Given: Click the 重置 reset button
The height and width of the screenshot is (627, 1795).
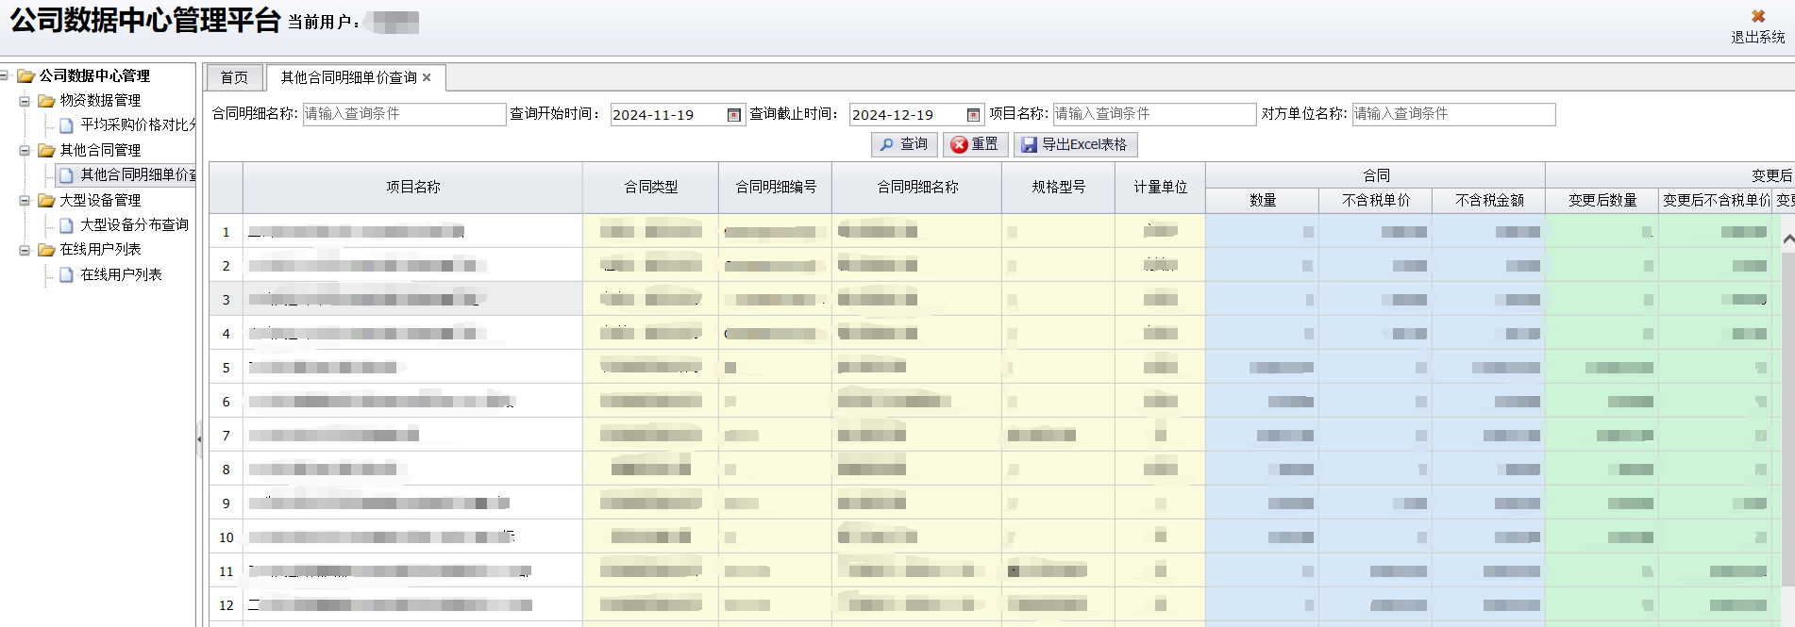Looking at the screenshot, I should click(x=975, y=144).
